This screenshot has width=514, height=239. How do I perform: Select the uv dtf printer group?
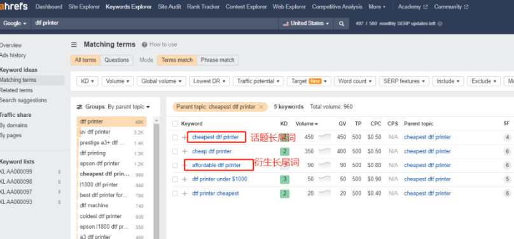click(111, 132)
